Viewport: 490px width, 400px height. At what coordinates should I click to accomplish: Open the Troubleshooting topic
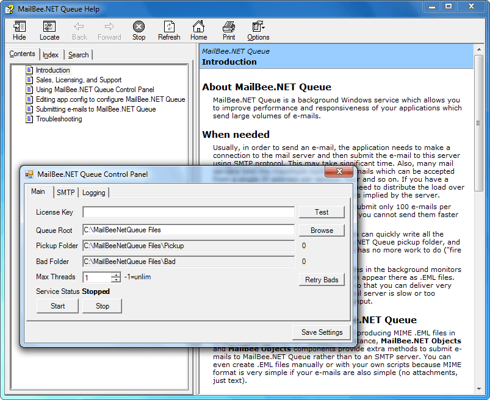(x=59, y=119)
